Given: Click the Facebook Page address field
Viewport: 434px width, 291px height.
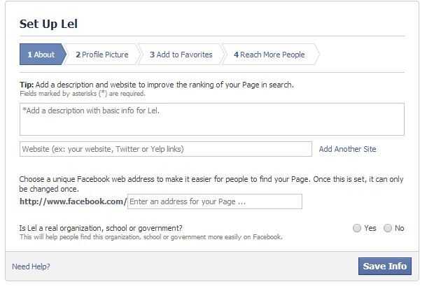Looking at the screenshot, I should coord(214,201).
